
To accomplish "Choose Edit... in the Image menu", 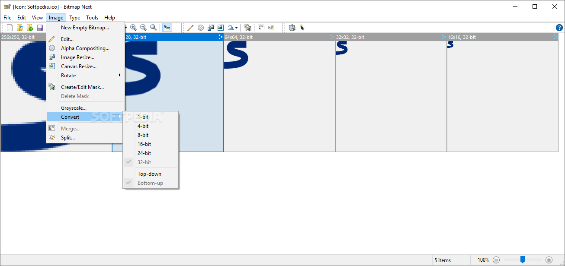I will coord(86,39).
